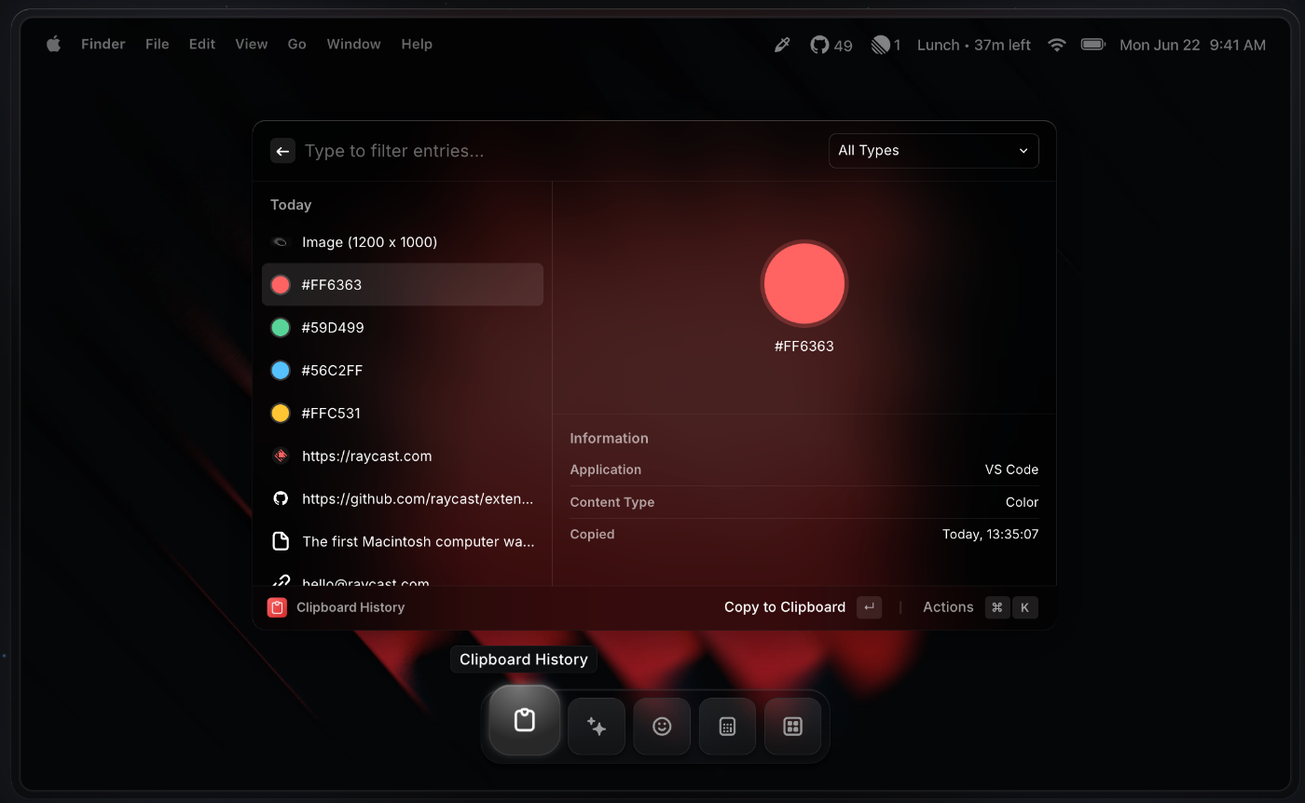Open the Edit menu

point(202,44)
